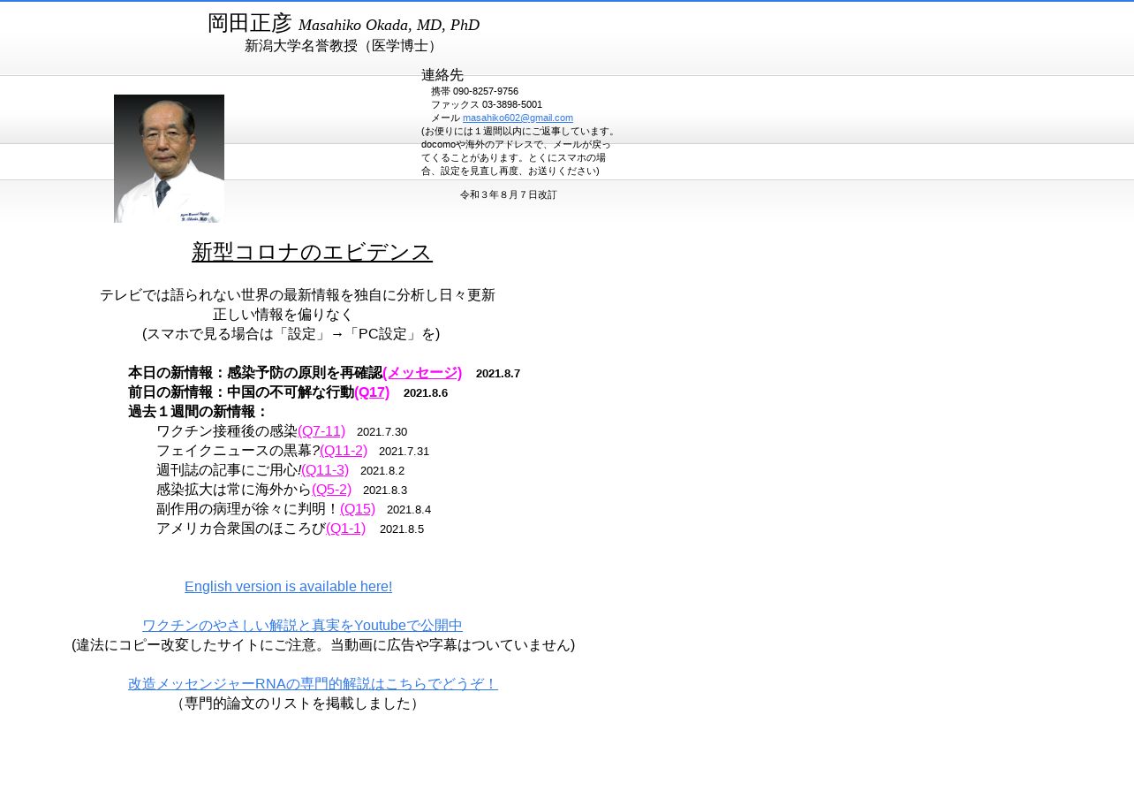Click the date 2021.8.6 beside previous day's news
The height and width of the screenshot is (791, 1134).
pos(426,393)
